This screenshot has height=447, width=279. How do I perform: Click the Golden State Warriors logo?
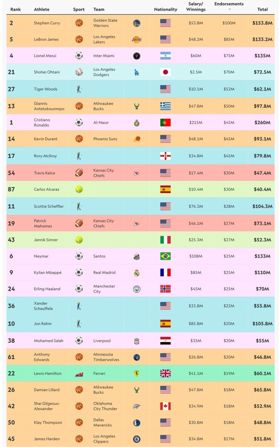[136, 23]
